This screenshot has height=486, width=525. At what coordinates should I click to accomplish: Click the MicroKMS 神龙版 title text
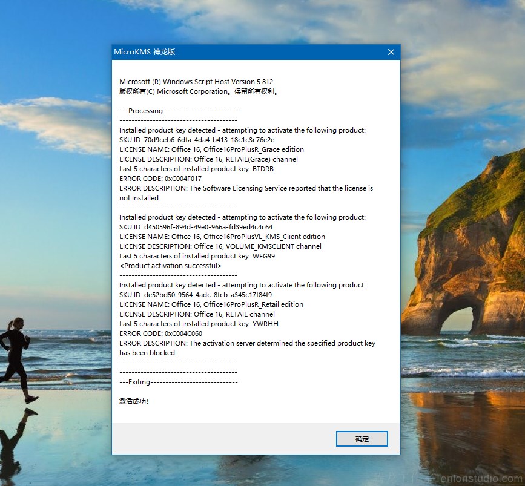[145, 52]
